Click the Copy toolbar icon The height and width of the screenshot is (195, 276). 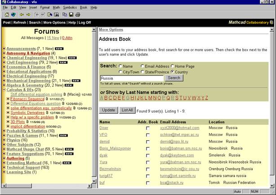[x=65, y=15]
